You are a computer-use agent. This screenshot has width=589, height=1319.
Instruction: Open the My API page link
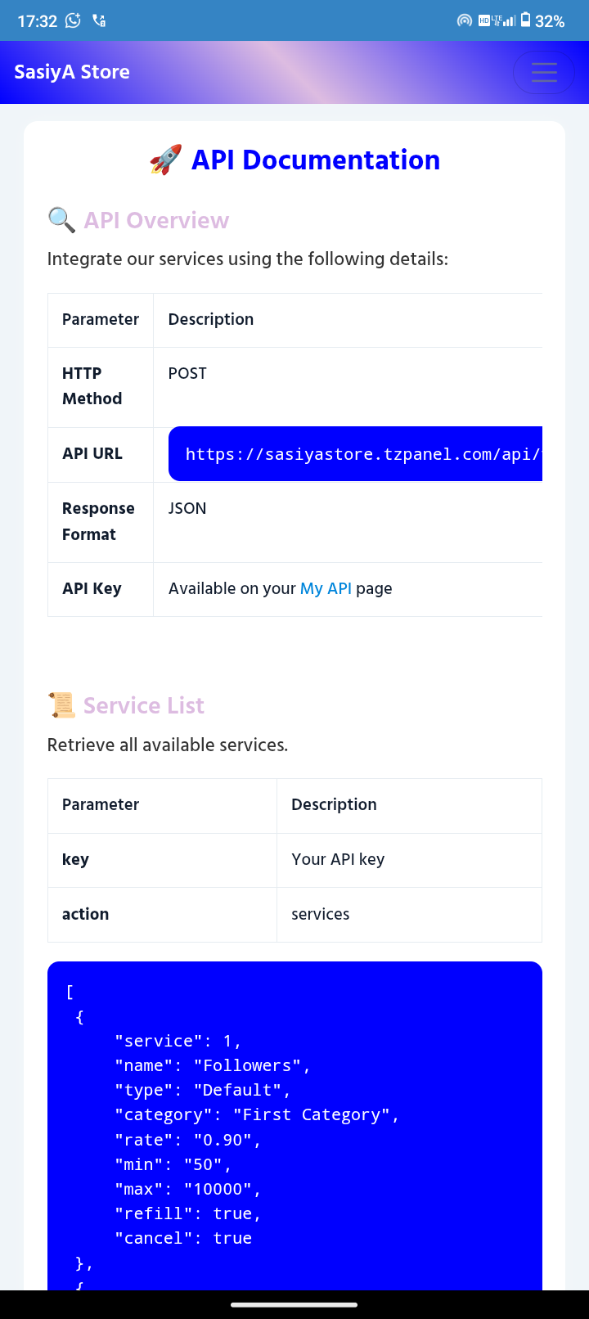coord(326,588)
